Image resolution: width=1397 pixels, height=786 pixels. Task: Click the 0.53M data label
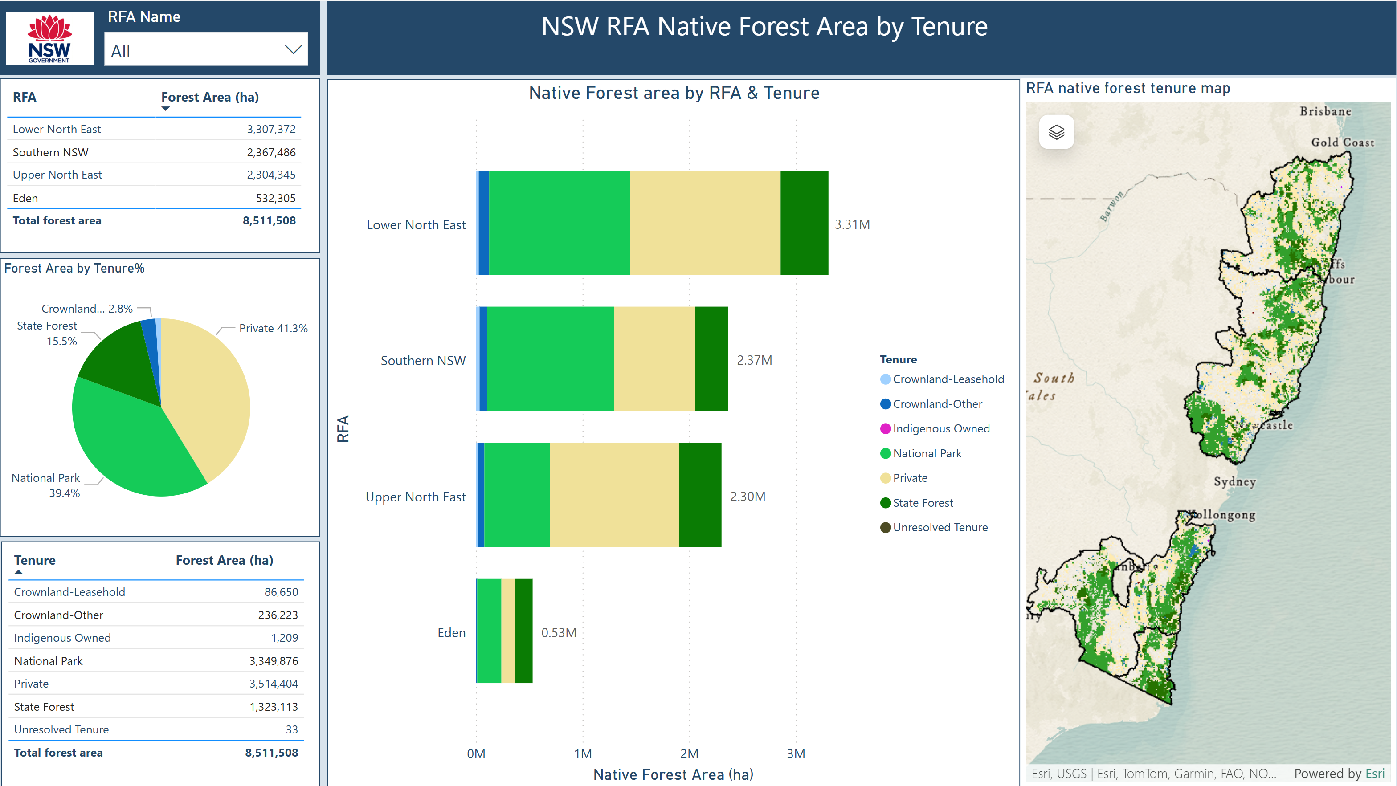click(559, 633)
